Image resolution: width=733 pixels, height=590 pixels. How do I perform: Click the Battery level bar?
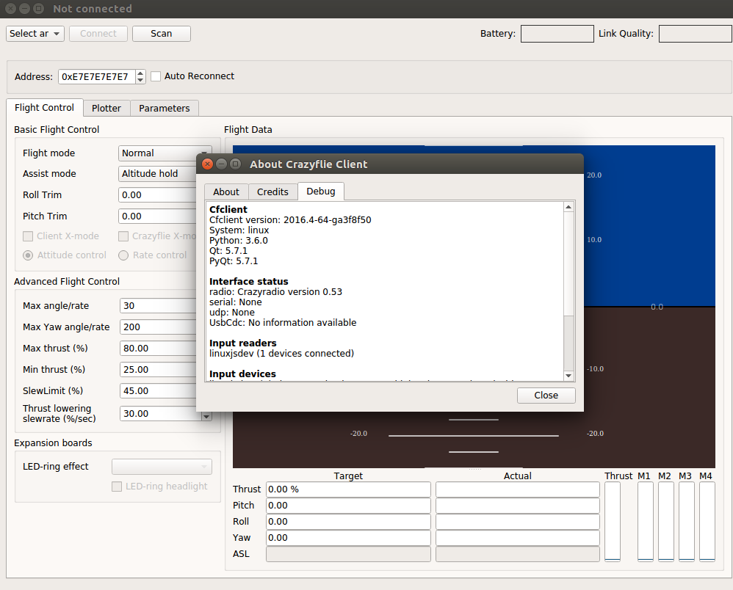pyautogui.click(x=557, y=34)
